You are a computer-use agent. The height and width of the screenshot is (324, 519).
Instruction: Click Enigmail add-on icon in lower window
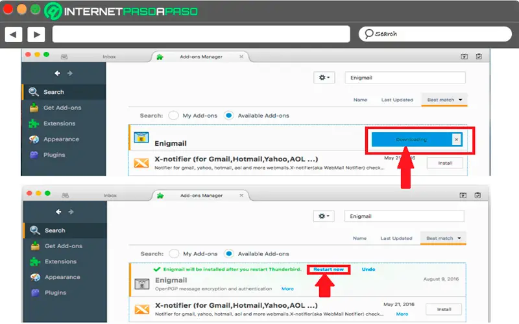click(142, 284)
